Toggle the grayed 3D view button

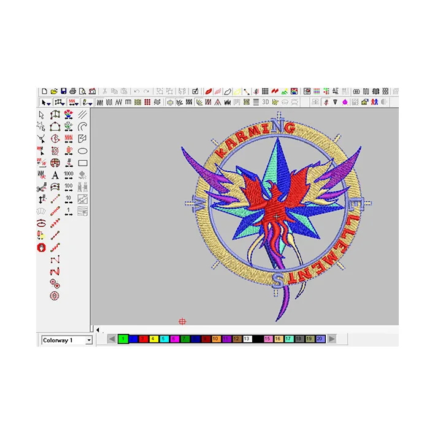pyautogui.click(x=266, y=102)
